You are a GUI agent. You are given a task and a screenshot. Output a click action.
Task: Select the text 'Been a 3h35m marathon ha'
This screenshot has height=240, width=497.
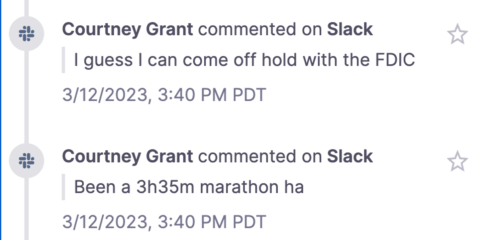click(x=189, y=187)
